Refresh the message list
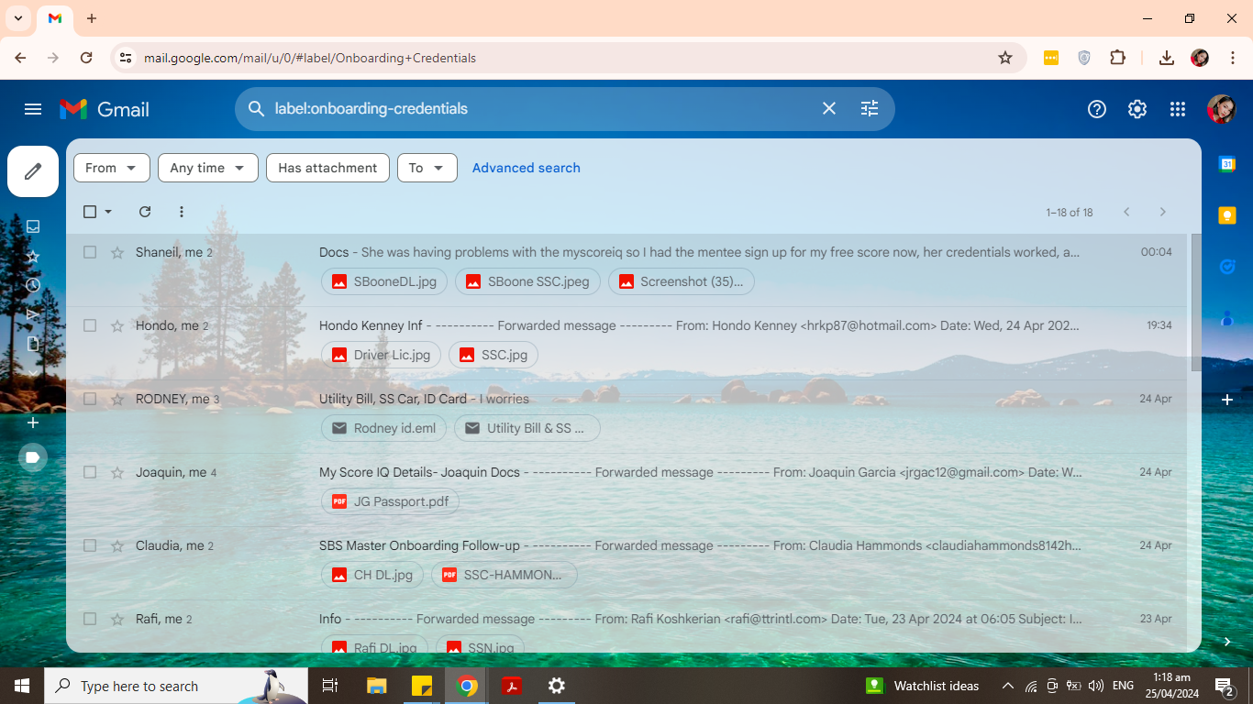Screen dimensions: 1253x704 coord(145,212)
